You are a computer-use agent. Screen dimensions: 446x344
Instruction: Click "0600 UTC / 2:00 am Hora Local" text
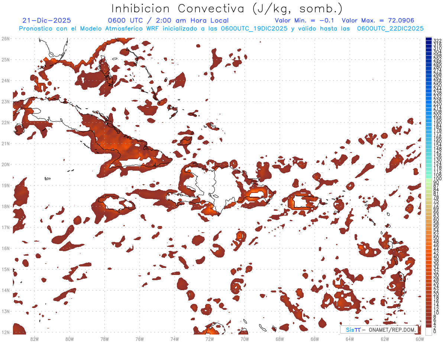(x=168, y=21)
